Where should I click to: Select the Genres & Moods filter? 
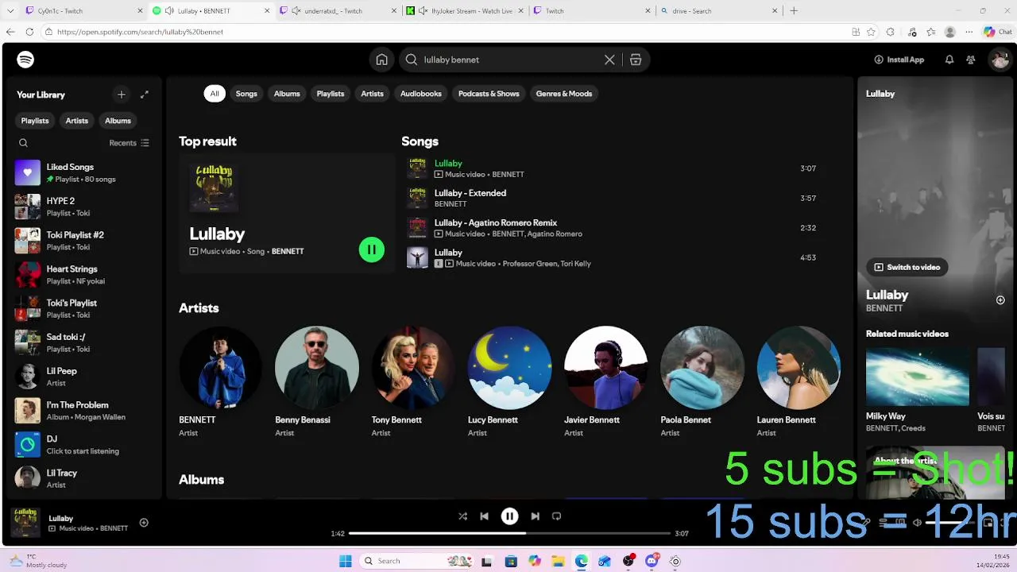coord(564,94)
